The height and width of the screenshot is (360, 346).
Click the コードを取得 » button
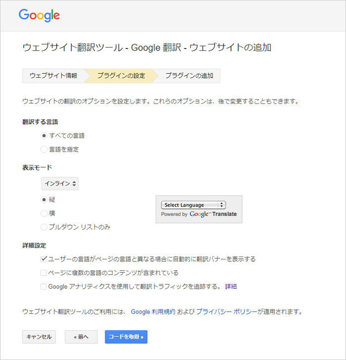(x=126, y=337)
